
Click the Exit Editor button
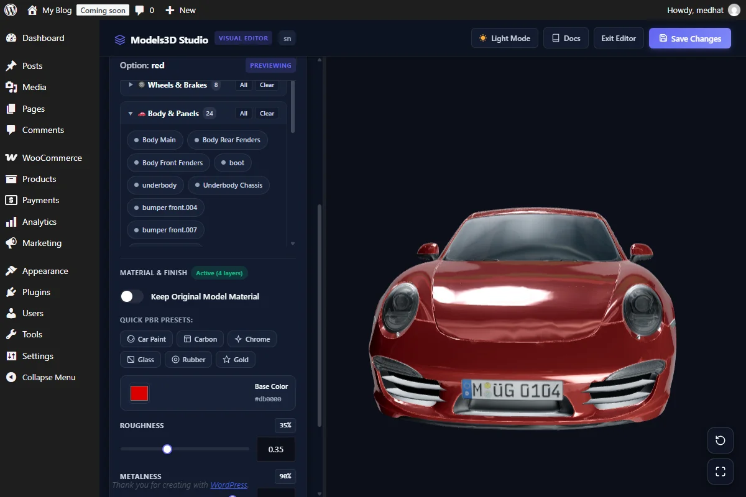point(619,39)
